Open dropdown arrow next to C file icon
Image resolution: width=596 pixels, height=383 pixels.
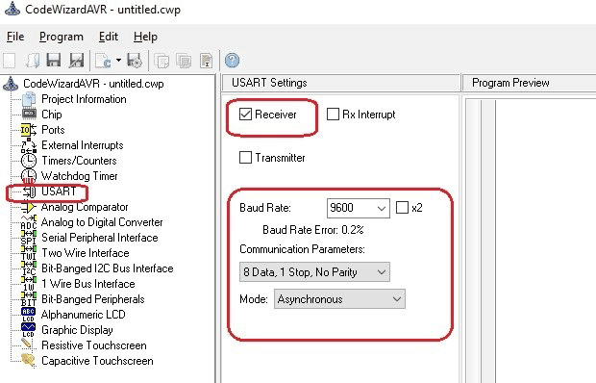point(118,60)
